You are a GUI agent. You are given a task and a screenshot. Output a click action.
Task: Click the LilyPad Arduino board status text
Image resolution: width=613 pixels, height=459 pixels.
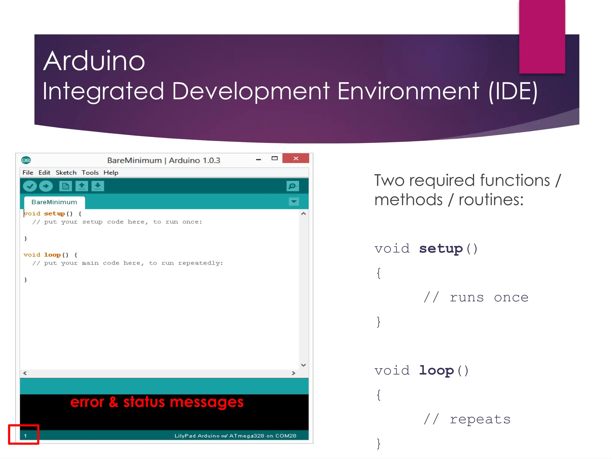click(x=235, y=436)
